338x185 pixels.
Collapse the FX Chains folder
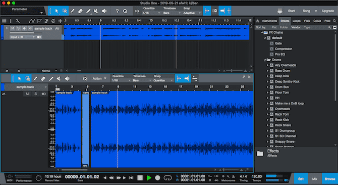tap(262, 32)
